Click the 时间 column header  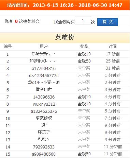113,47
